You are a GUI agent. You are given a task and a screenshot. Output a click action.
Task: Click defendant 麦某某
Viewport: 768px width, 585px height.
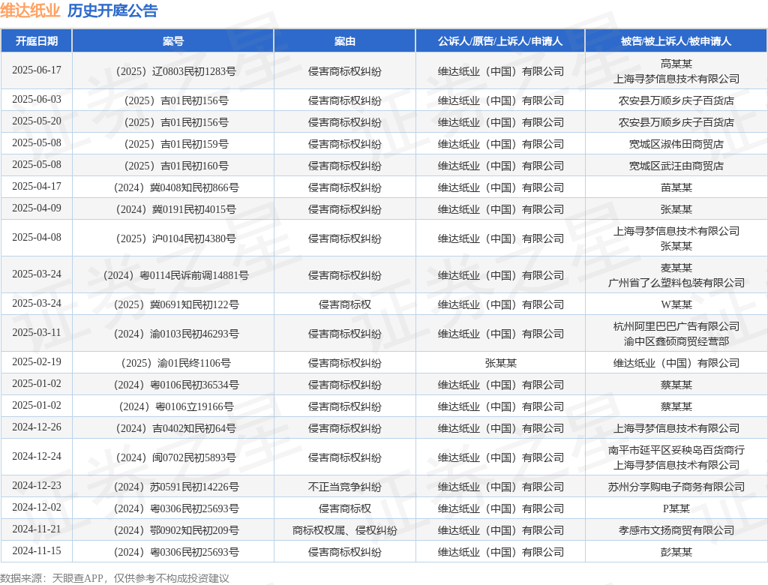tap(676, 268)
